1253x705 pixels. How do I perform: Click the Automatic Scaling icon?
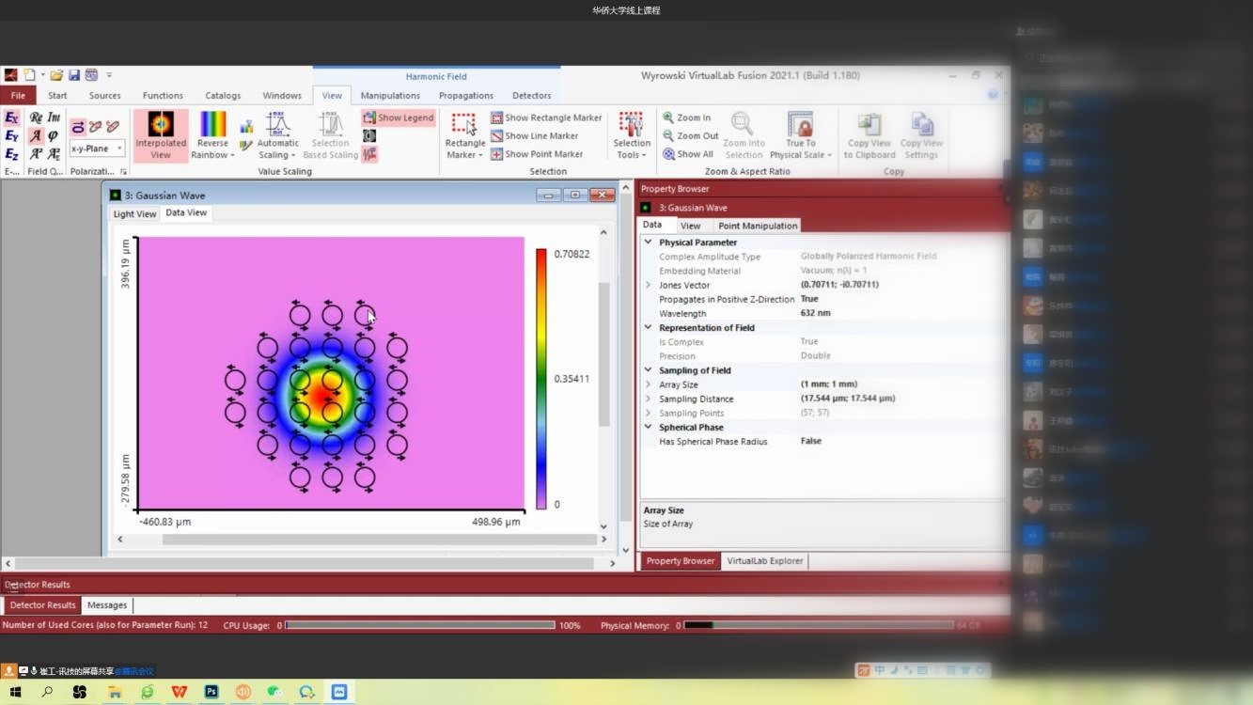coord(277,125)
